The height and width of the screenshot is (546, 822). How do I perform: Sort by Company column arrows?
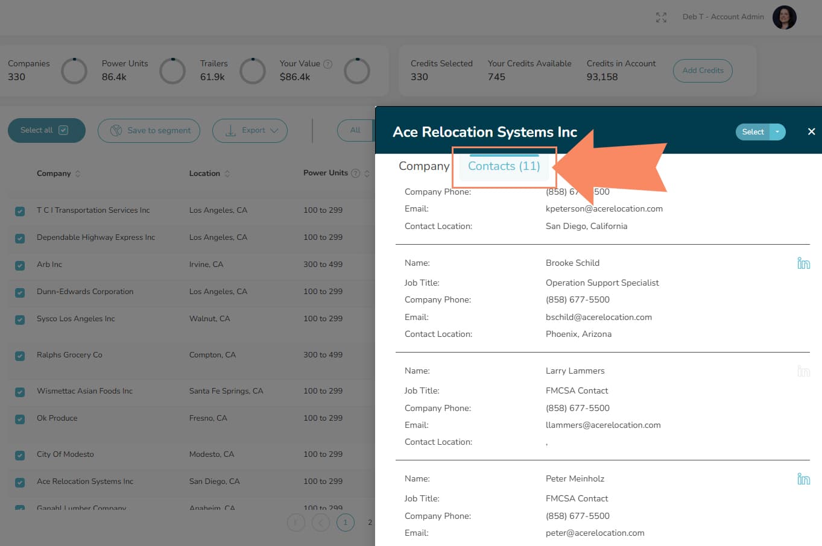tap(78, 174)
